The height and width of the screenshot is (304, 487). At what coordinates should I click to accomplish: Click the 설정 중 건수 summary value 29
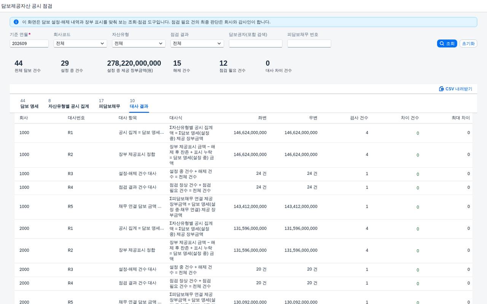[65, 63]
